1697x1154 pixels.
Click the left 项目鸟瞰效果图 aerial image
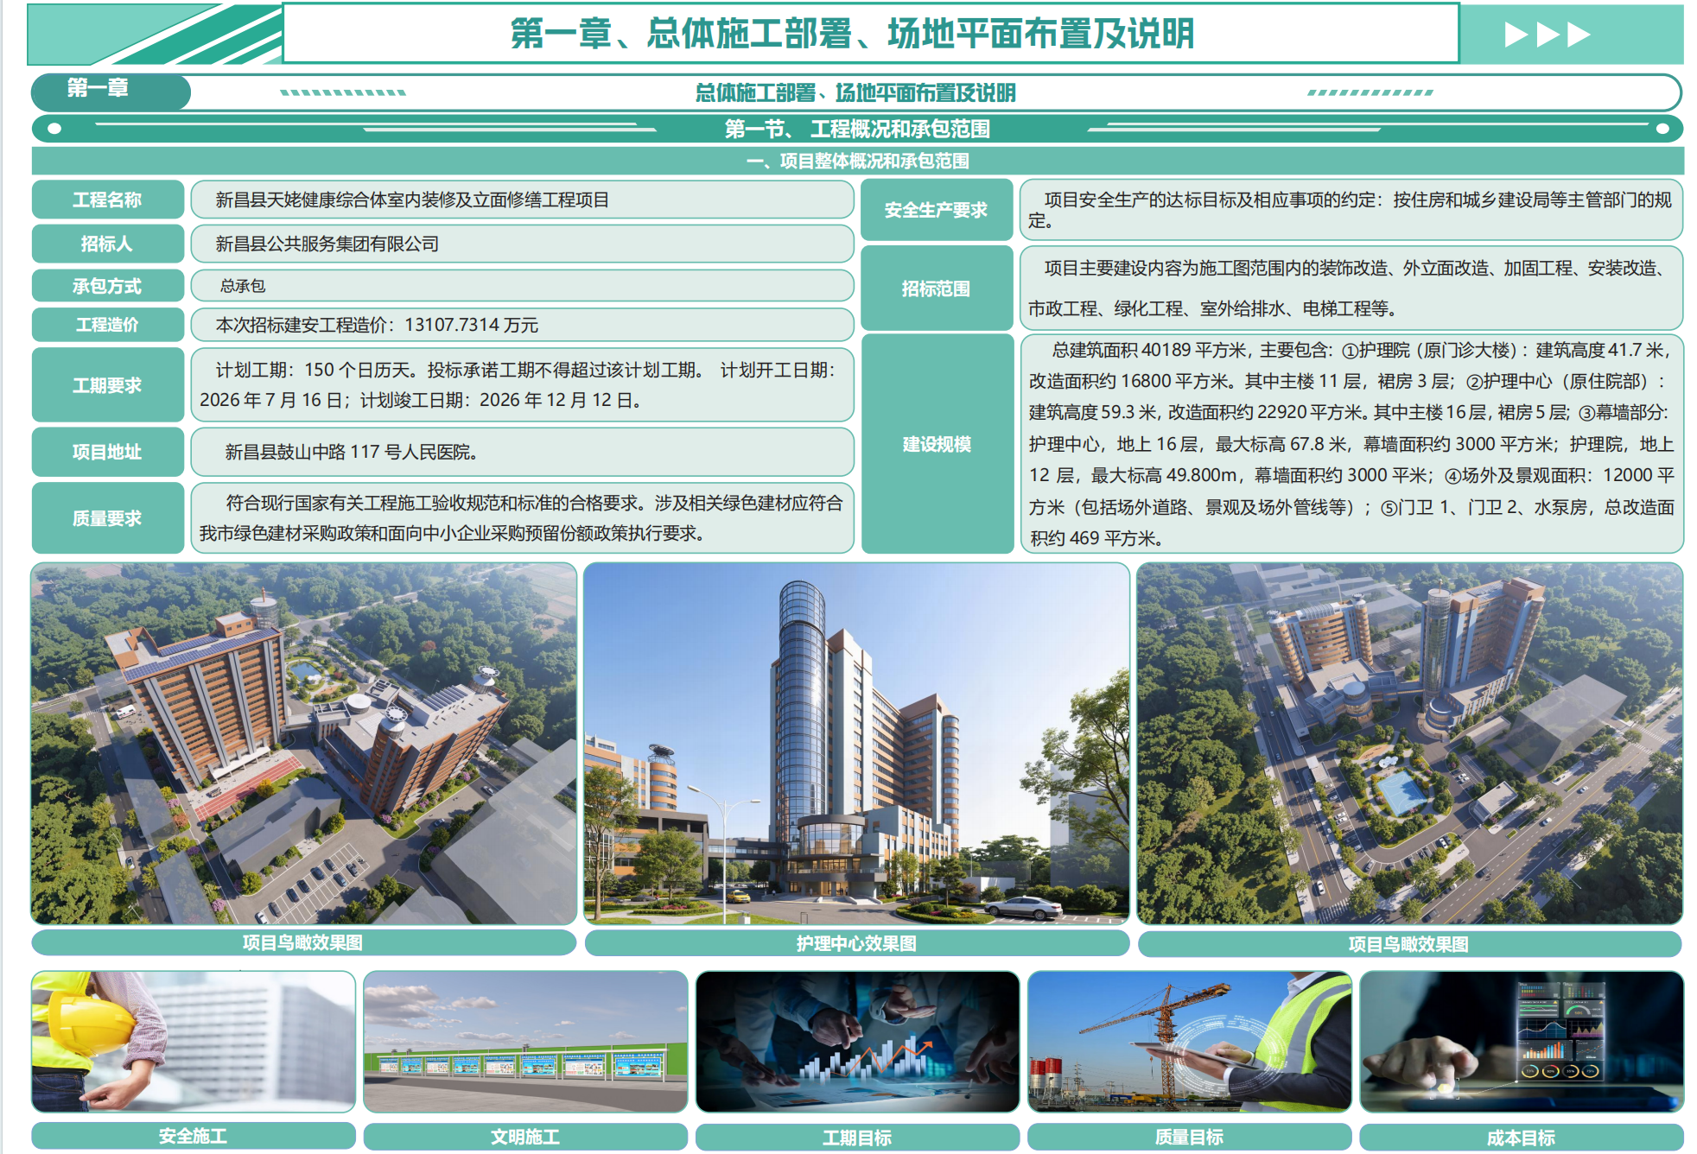303,744
